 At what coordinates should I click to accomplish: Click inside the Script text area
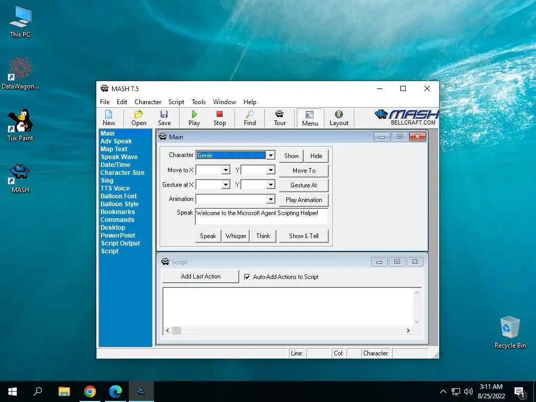pos(288,307)
